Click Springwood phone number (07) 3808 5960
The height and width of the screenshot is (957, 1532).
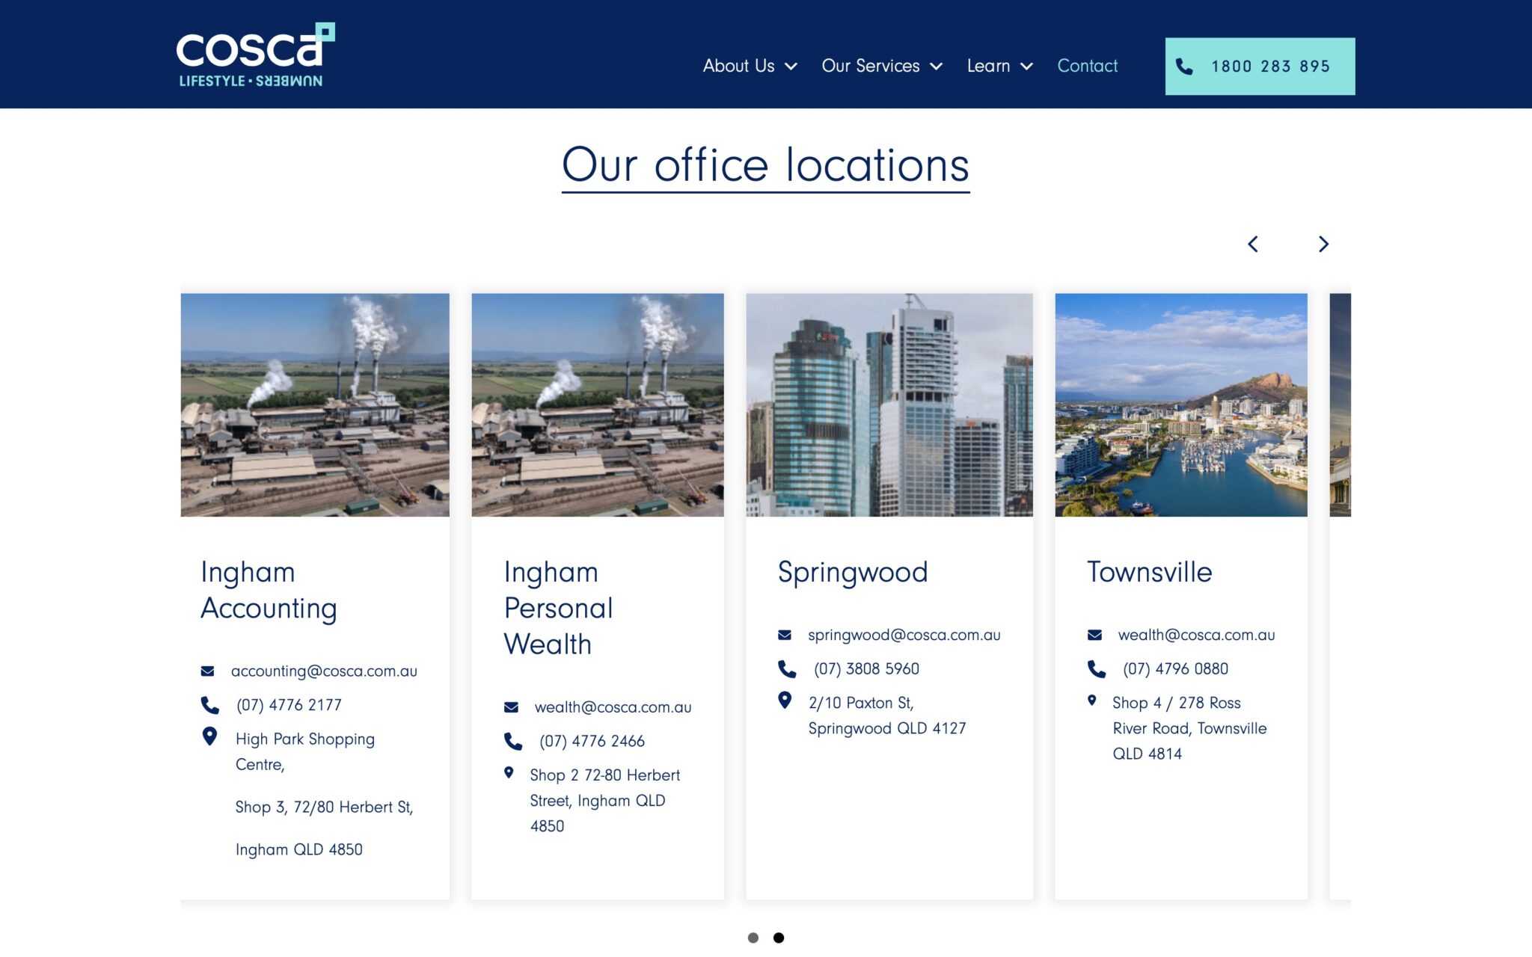coord(866,669)
